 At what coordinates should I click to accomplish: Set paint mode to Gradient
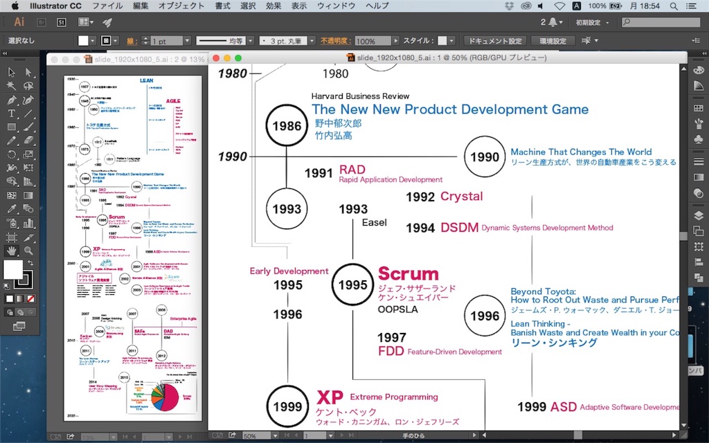click(x=20, y=299)
